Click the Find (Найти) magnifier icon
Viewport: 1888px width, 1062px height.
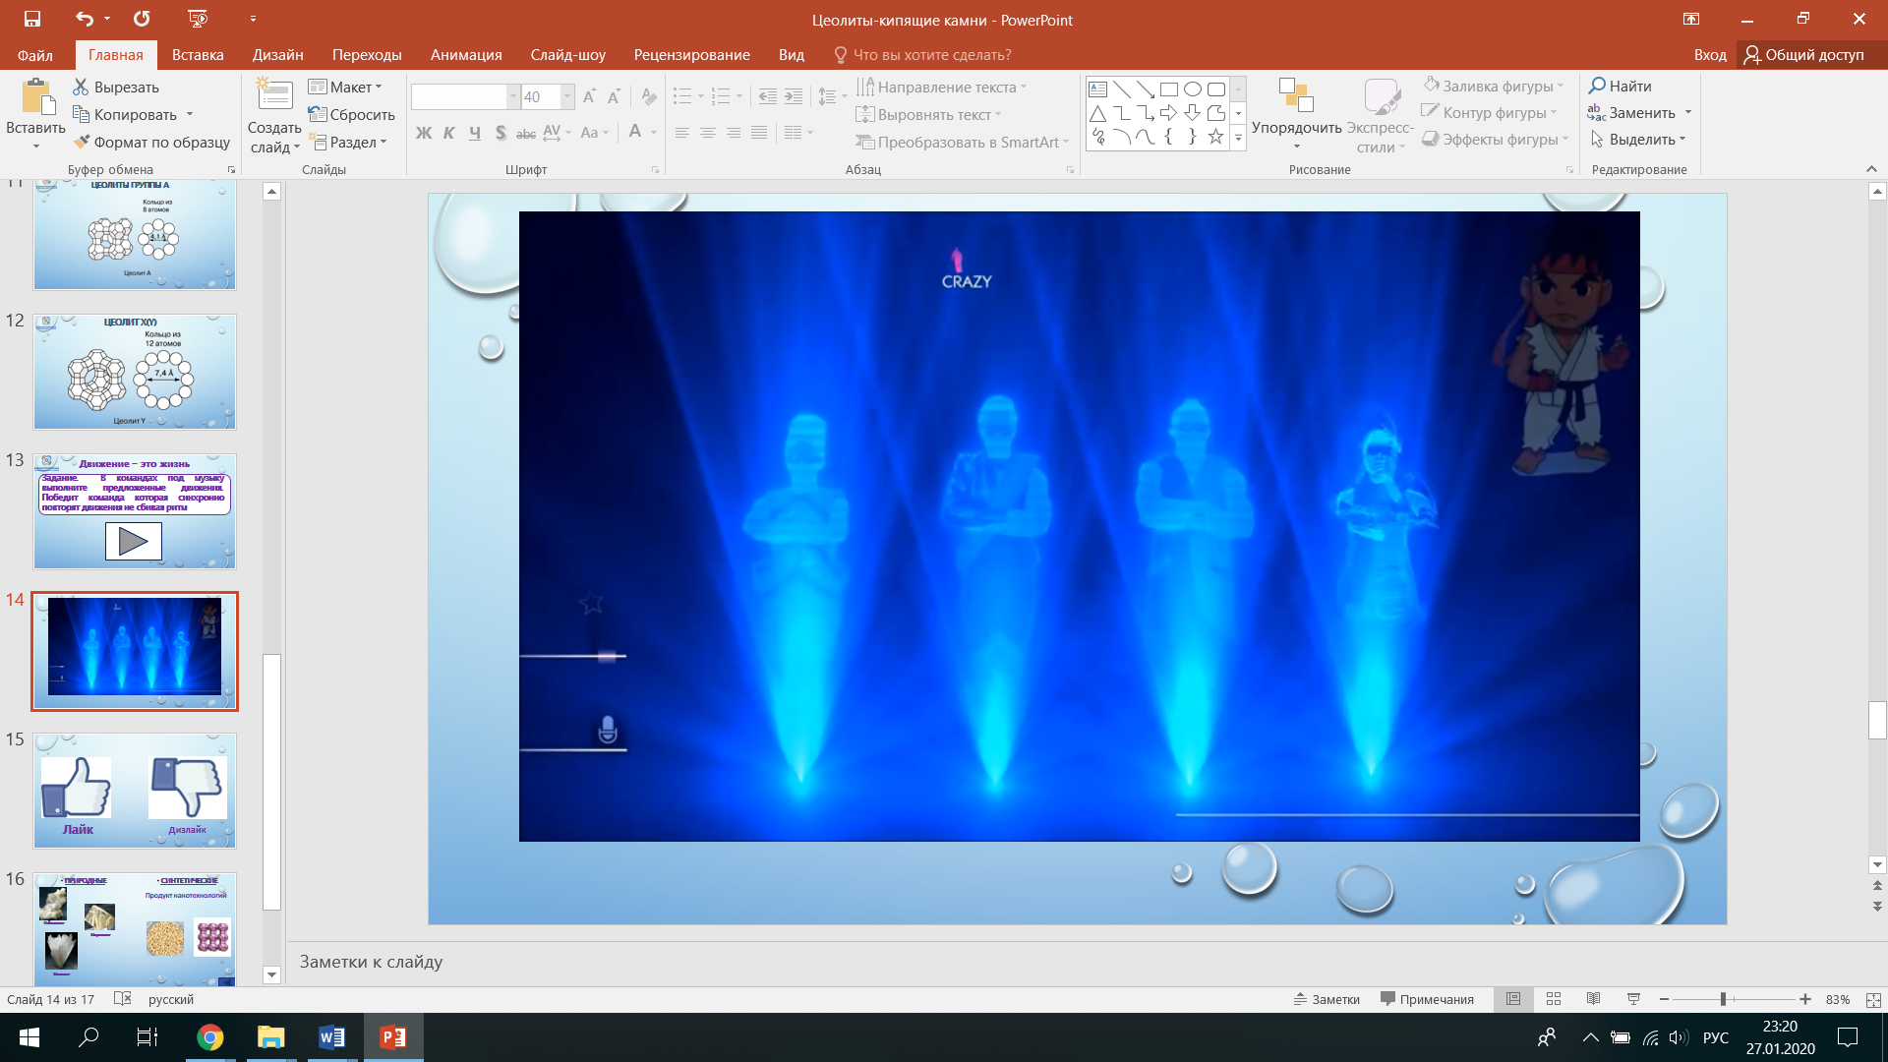(x=1598, y=86)
